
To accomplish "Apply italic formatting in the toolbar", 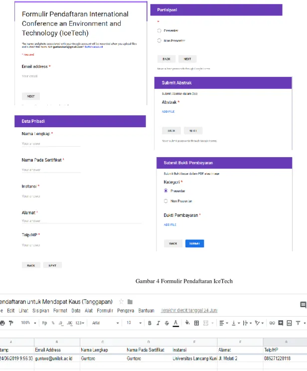I will [x=158, y=323].
